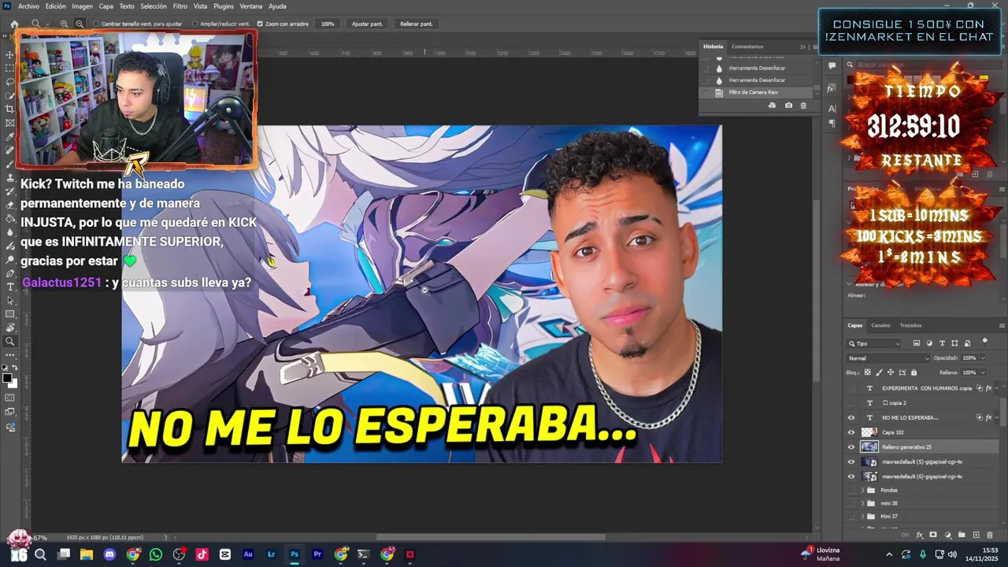Open the Normal blend mode dropdown
1008x567 pixels.
[x=888, y=358]
